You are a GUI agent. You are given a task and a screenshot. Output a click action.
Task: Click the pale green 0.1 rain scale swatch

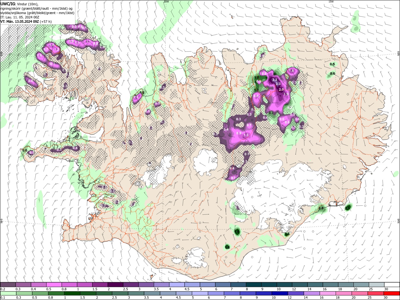(8, 293)
